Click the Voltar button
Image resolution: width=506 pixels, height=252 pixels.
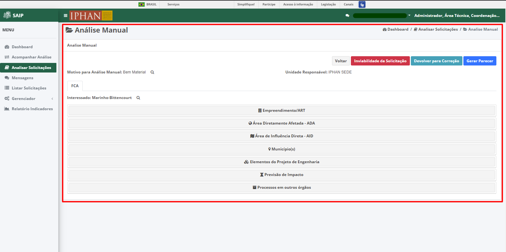point(341,61)
